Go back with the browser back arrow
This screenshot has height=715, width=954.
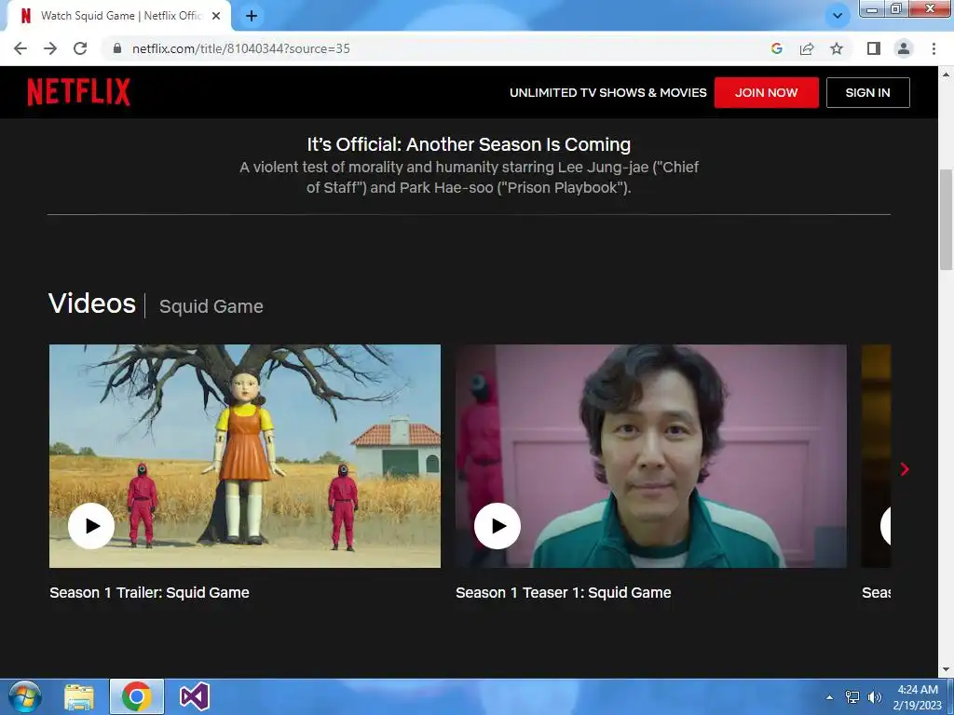20,48
